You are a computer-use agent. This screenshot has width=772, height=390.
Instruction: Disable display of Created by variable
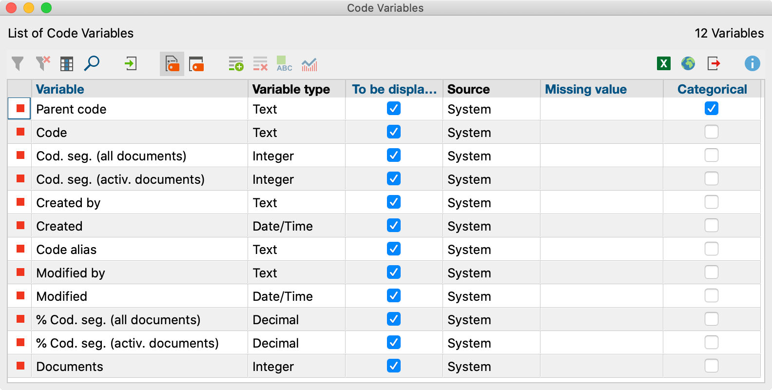pos(393,202)
